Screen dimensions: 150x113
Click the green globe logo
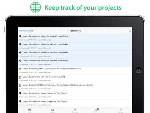[x=36, y=7]
